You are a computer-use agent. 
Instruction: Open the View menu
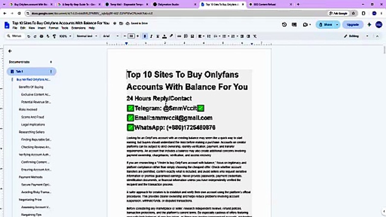pos(32,28)
